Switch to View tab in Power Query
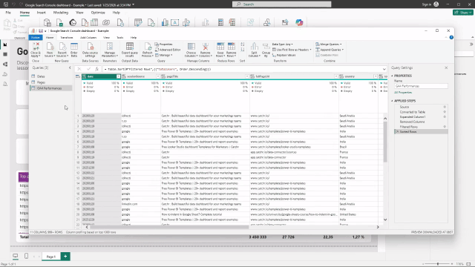The height and width of the screenshot is (267, 475). coord(106,38)
